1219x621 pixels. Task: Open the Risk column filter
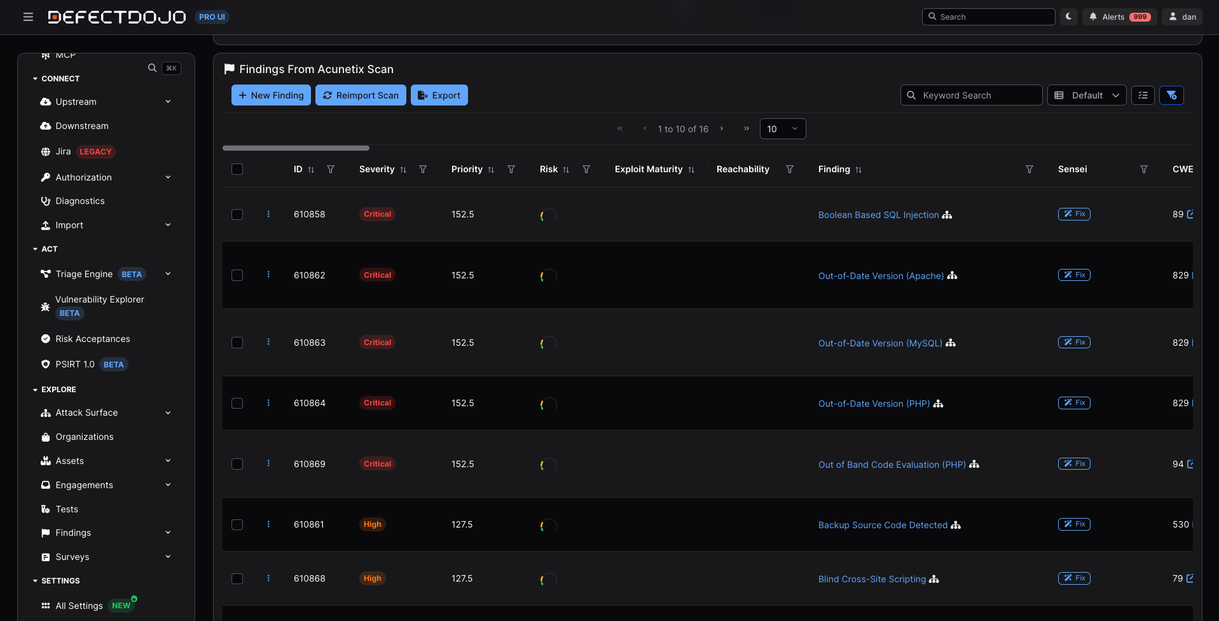[x=586, y=169]
